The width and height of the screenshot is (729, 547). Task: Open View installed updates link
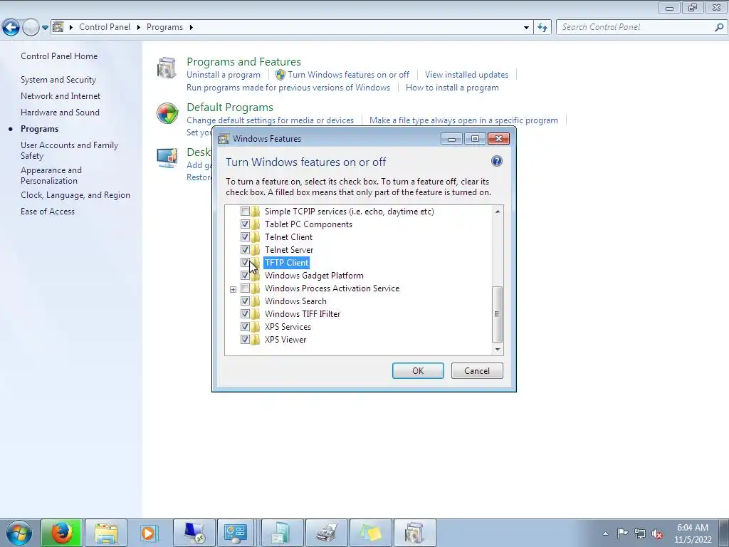[466, 74]
